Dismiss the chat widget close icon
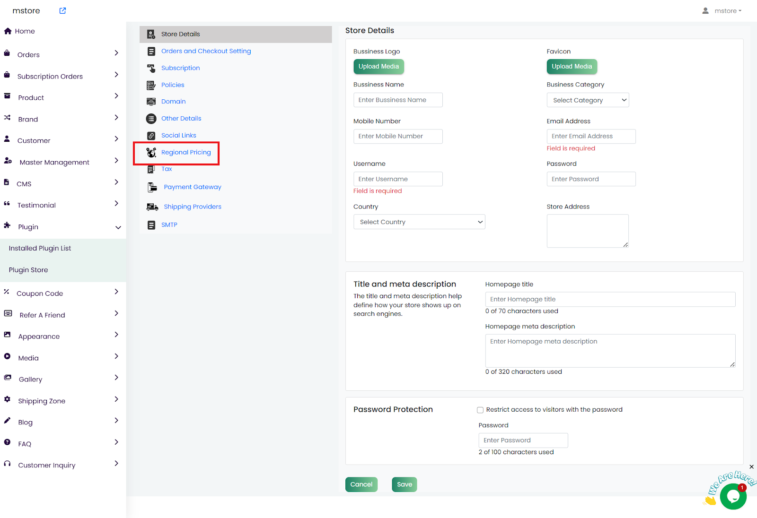Image resolution: width=757 pixels, height=518 pixels. point(751,467)
